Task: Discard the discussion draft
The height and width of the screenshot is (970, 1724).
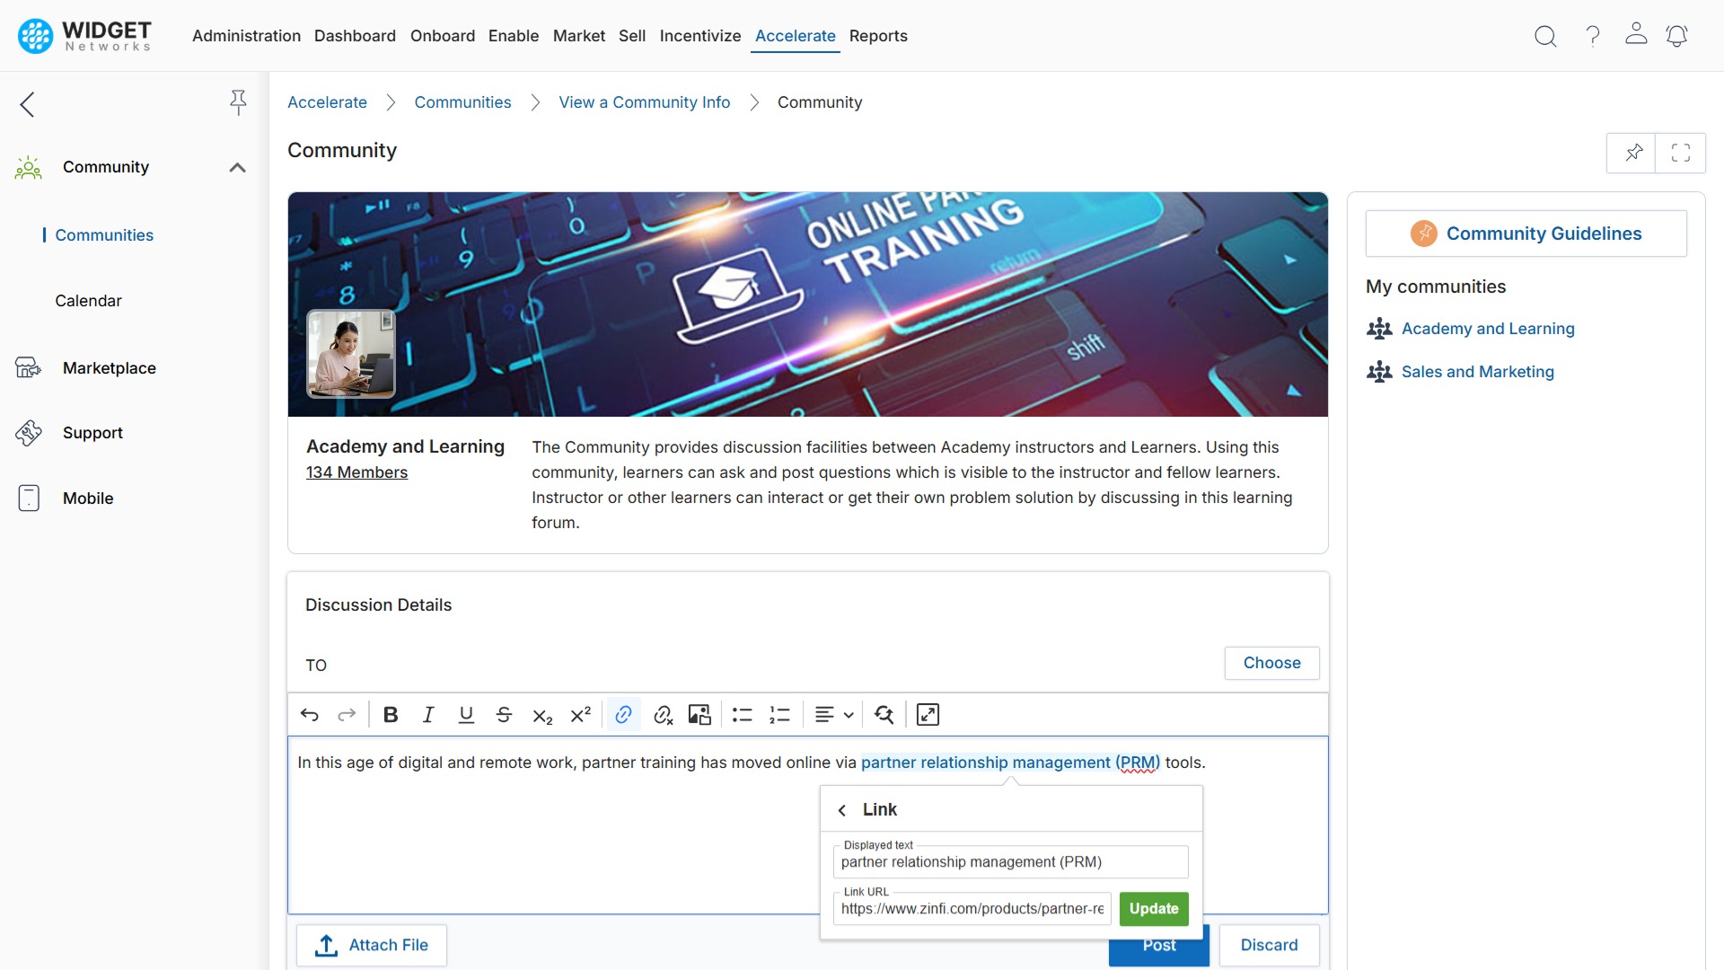Action: point(1269,946)
